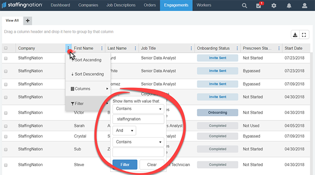
Task: Sort by the Start Date column header
Action: point(294,48)
